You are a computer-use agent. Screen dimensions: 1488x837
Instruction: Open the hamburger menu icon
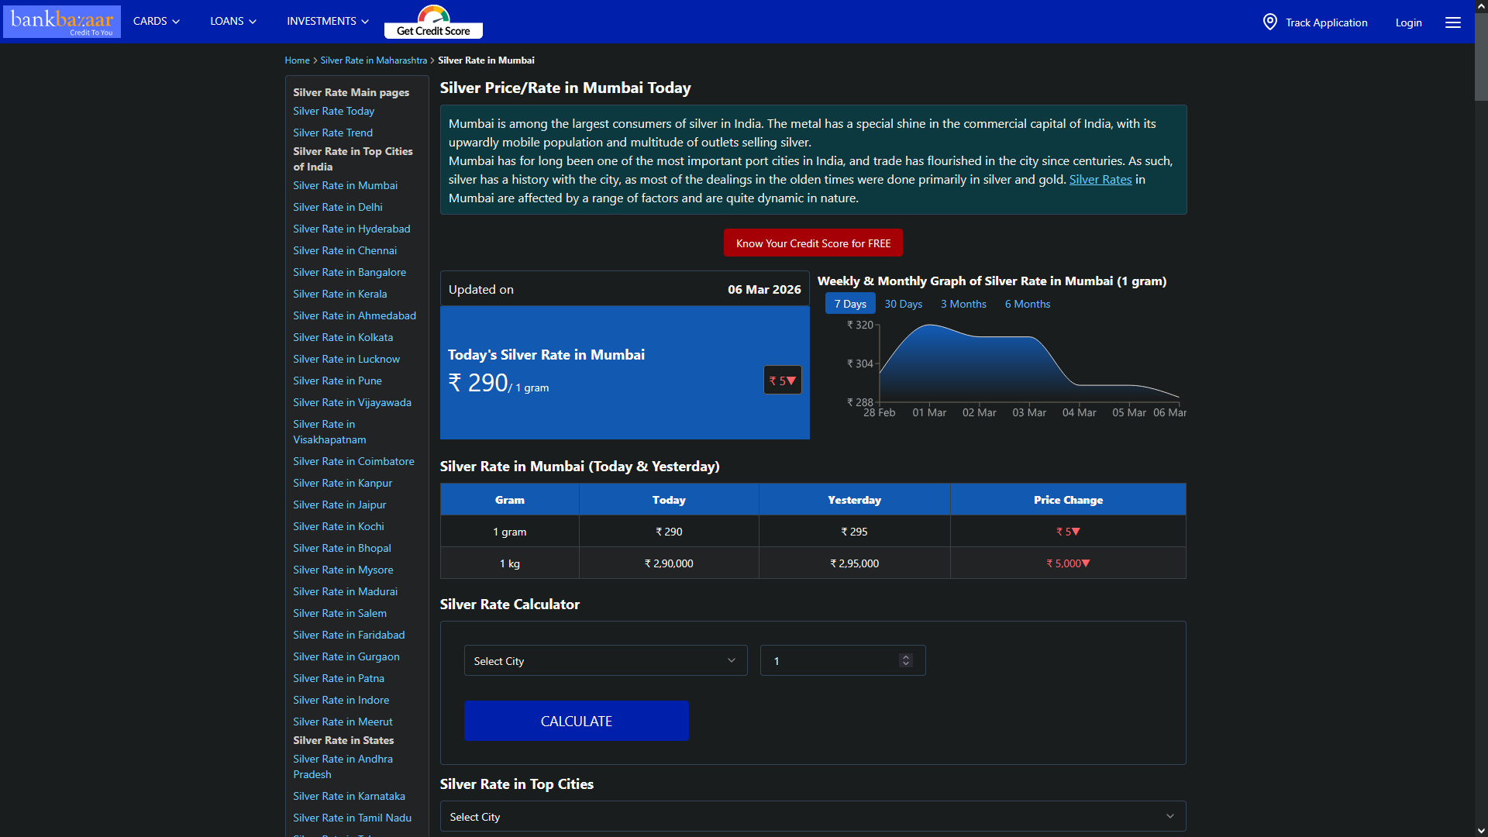pos(1452,22)
